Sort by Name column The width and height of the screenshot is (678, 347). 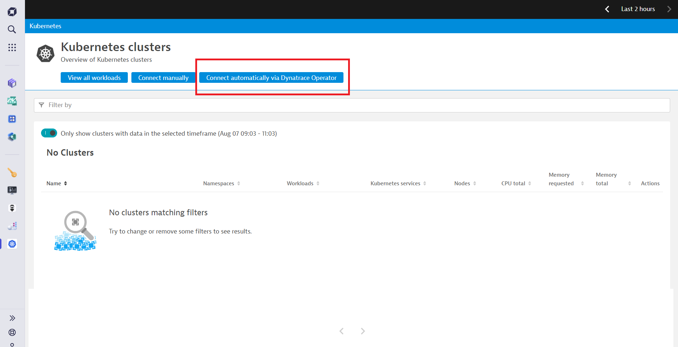pos(57,183)
